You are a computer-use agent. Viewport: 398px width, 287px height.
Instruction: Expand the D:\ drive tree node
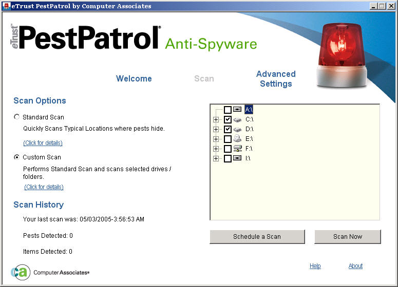point(216,129)
